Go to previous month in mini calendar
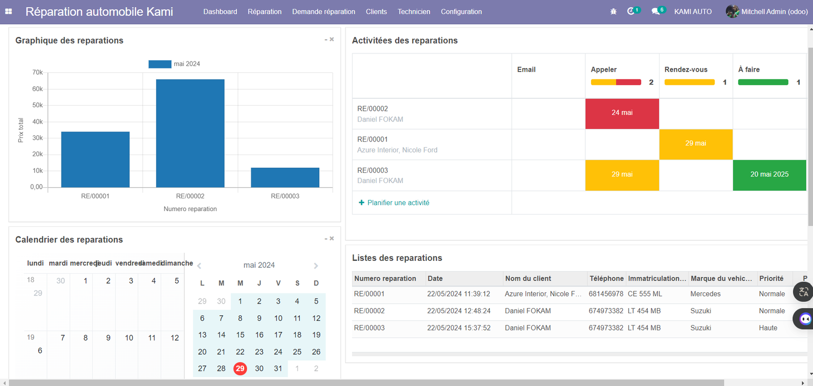 click(199, 265)
